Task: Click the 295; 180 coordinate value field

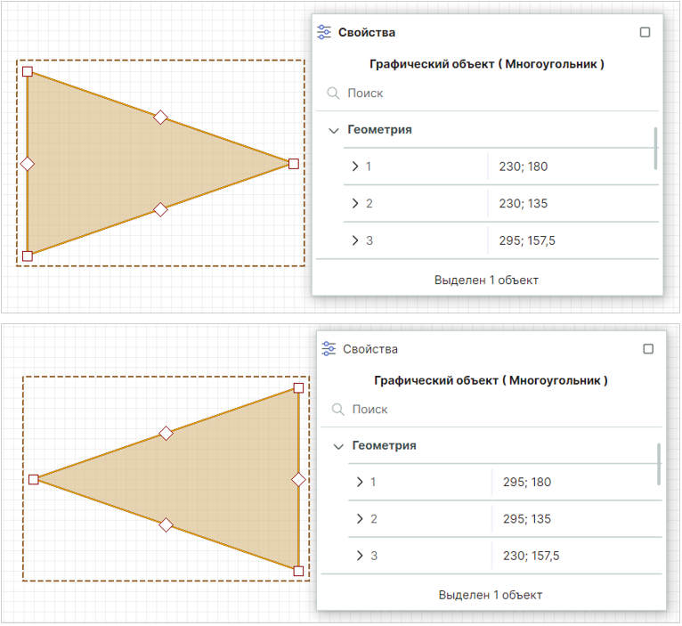Action: pyautogui.click(x=574, y=483)
